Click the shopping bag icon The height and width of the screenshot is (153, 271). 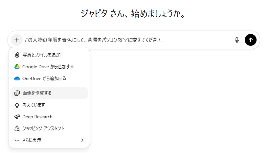click(x=17, y=128)
